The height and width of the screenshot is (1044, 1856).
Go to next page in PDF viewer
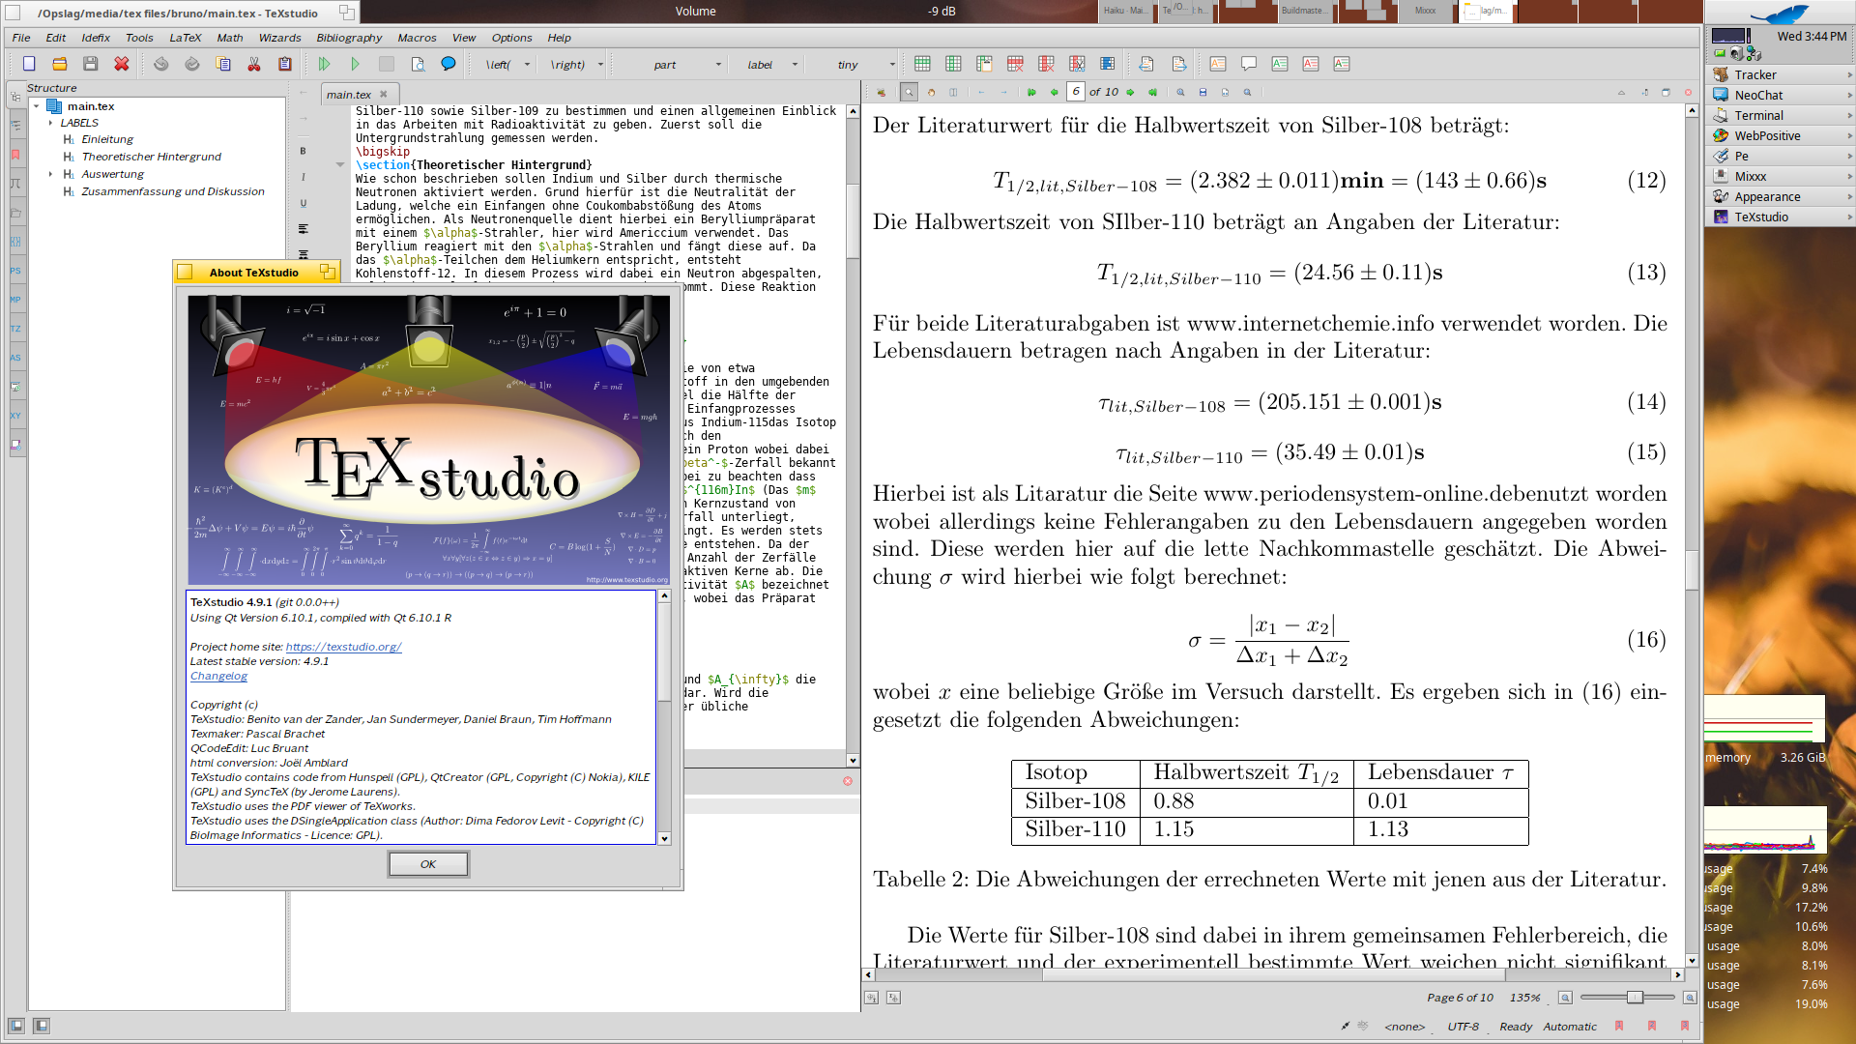[1130, 92]
